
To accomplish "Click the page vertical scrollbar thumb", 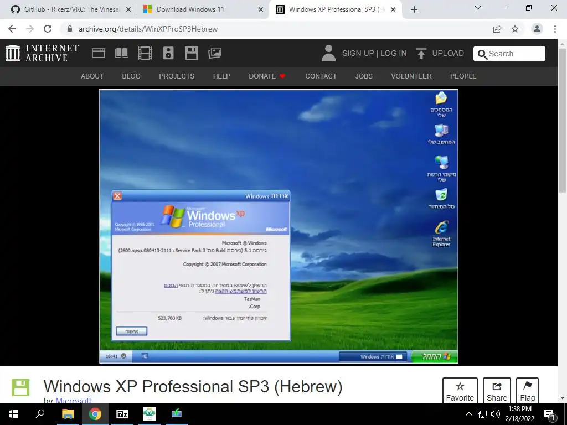I will click(x=562, y=120).
